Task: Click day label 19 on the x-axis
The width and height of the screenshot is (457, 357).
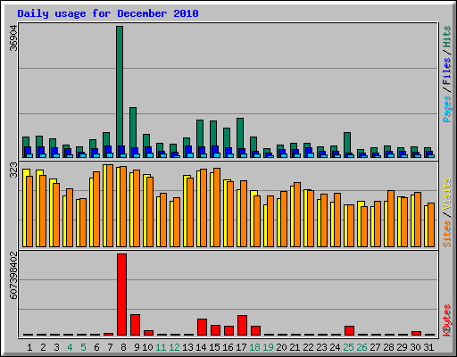Action: point(268,347)
